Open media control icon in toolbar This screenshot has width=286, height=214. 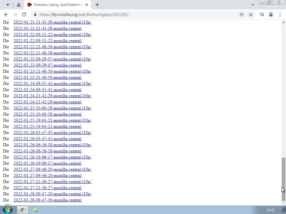click(262, 14)
